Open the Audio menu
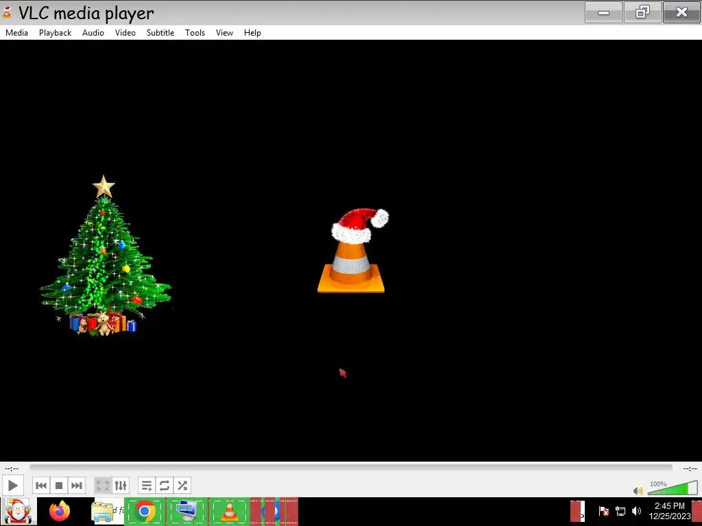The image size is (702, 526). click(x=93, y=33)
